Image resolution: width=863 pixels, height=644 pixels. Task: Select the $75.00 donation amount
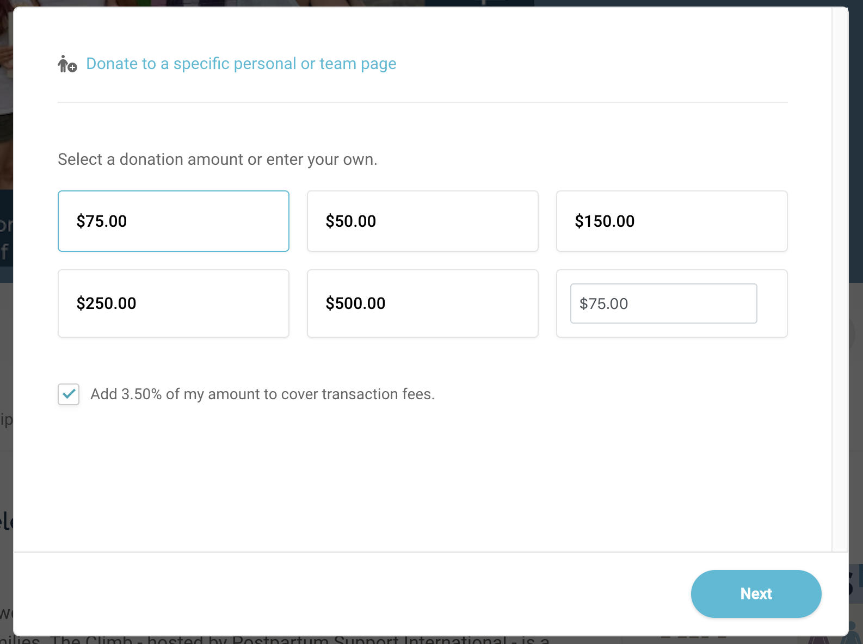[x=173, y=221]
